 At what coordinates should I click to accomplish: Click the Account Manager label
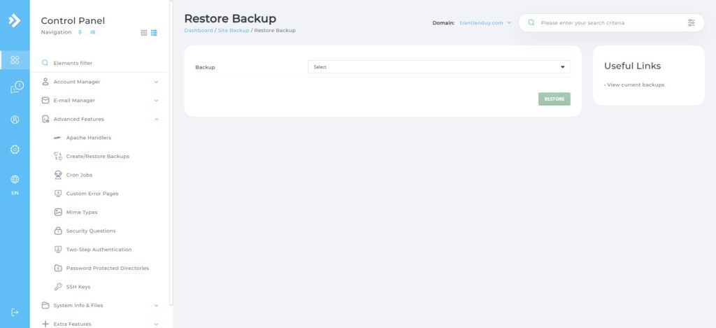(77, 82)
